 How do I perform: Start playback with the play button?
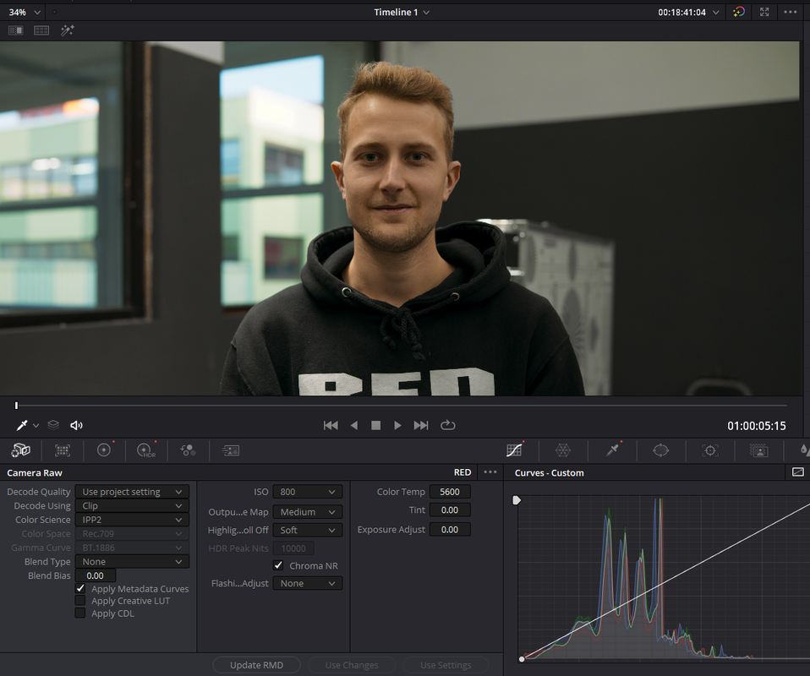[397, 425]
